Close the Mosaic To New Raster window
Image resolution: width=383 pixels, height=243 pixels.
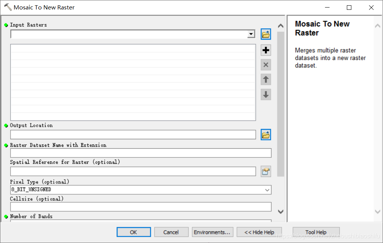click(x=371, y=8)
